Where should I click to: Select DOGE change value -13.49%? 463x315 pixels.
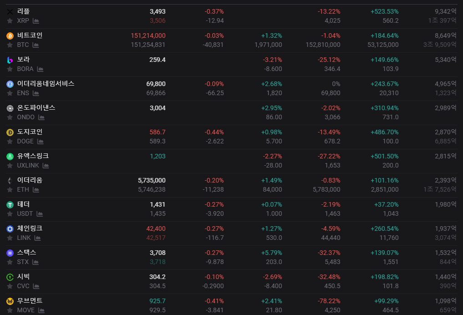click(329, 132)
